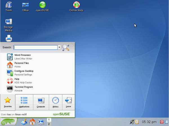The height and width of the screenshot is (126, 169).
Task: Switch to the Applications tab
Action: tap(24, 102)
